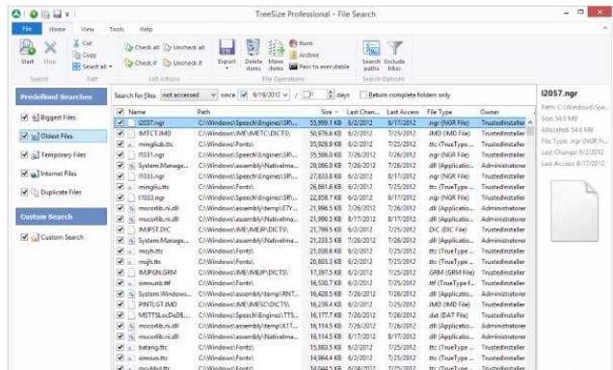Click the Check if icon
This screenshot has width=613, height=370.
(128, 63)
